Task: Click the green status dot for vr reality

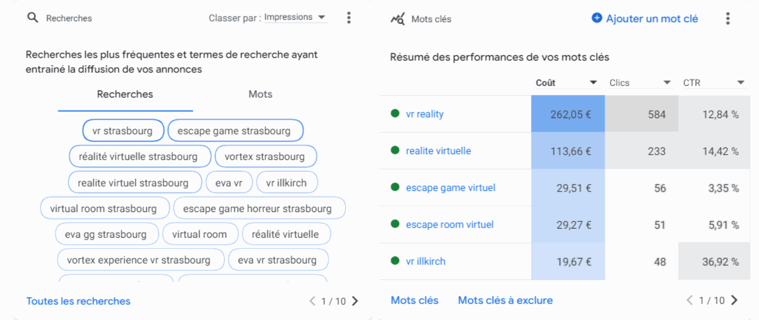Action: point(395,113)
